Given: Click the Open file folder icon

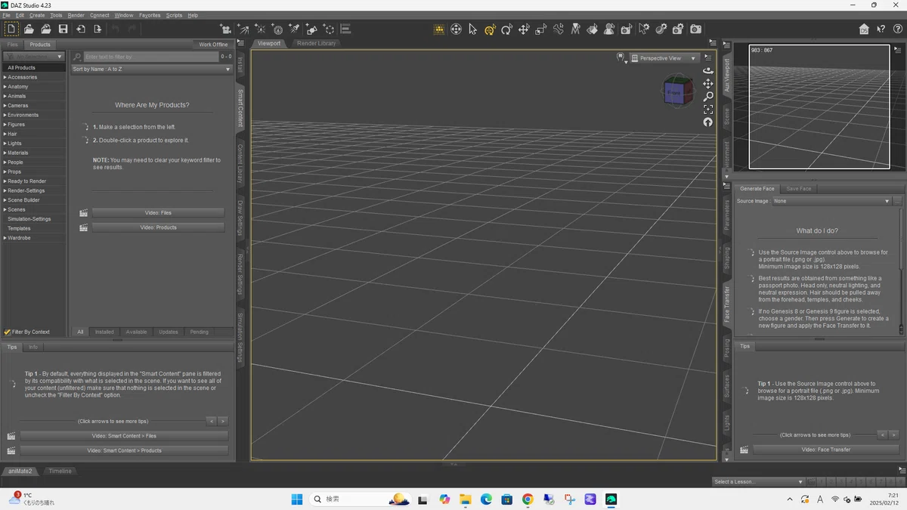Looking at the screenshot, I should (x=29, y=29).
